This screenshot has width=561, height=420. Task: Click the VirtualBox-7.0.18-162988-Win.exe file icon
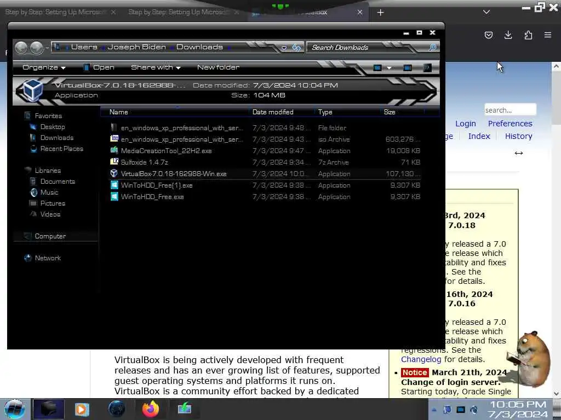114,173
